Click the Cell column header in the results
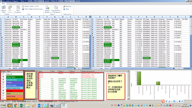This screenshot has width=192, height=108. pos(54,71)
